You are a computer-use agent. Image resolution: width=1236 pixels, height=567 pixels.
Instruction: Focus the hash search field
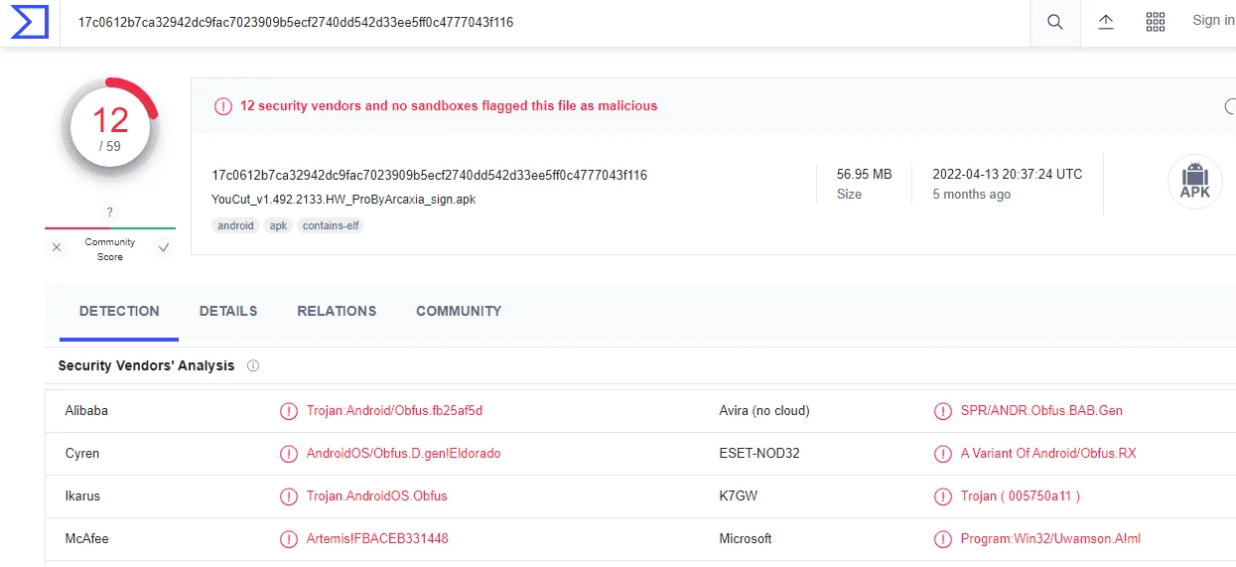click(x=546, y=22)
